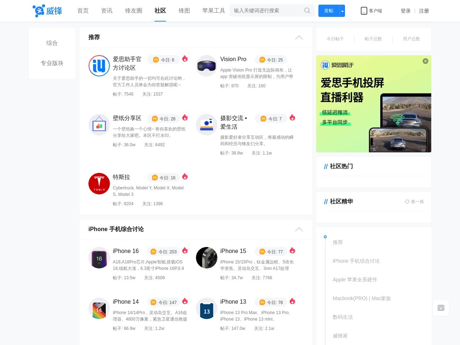The width and height of the screenshot is (460, 345).
Task: Open the 爱思助手官方讨论区 forum icon
Action: (99, 66)
